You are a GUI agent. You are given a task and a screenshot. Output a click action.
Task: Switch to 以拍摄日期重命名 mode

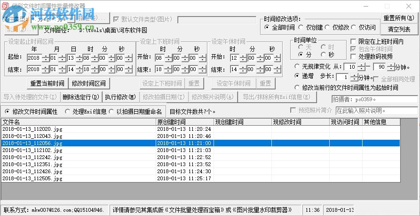(x=135, y=112)
